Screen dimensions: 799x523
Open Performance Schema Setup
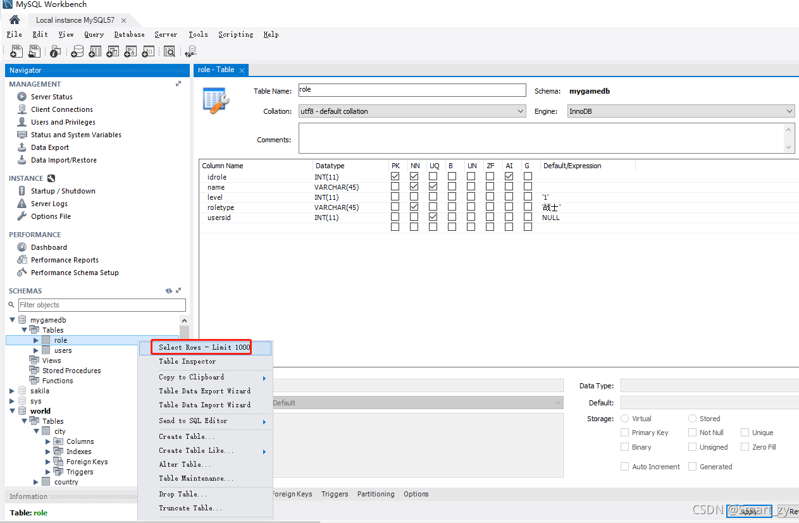point(75,273)
